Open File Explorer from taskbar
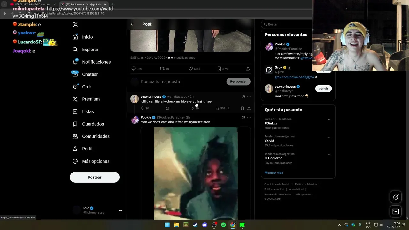Image resolution: width=409 pixels, height=230 pixels. 176,225
